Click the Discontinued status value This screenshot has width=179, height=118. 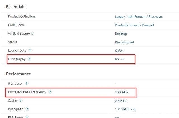coord(124,42)
